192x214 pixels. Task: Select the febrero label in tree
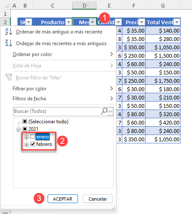[x=44, y=144]
